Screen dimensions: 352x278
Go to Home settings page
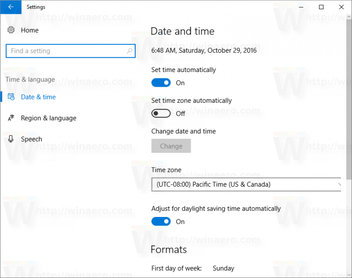tap(30, 30)
